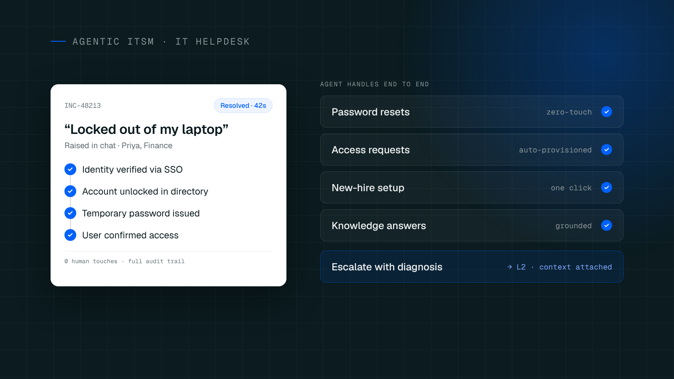This screenshot has width=674, height=379.
Task: Click the User confirmed access text
Action: [x=130, y=235]
